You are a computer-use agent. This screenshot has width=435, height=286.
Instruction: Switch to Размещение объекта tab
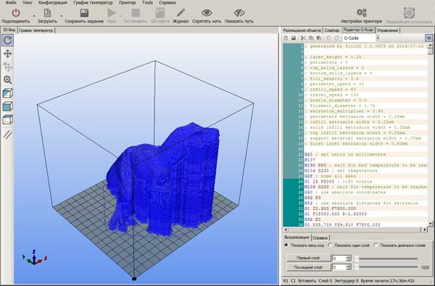point(302,30)
